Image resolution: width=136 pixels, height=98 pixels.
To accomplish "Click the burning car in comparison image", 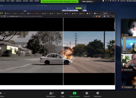I will (x=56, y=59).
